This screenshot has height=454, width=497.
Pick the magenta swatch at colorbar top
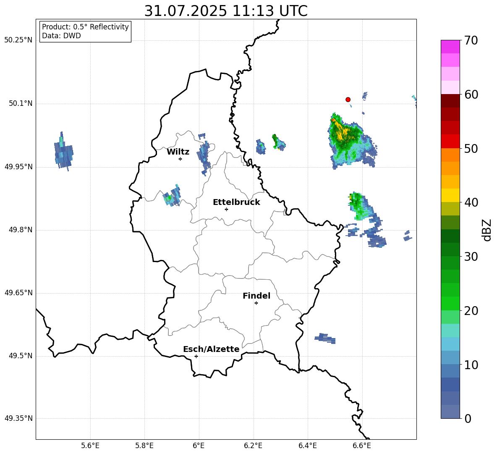[450, 47]
